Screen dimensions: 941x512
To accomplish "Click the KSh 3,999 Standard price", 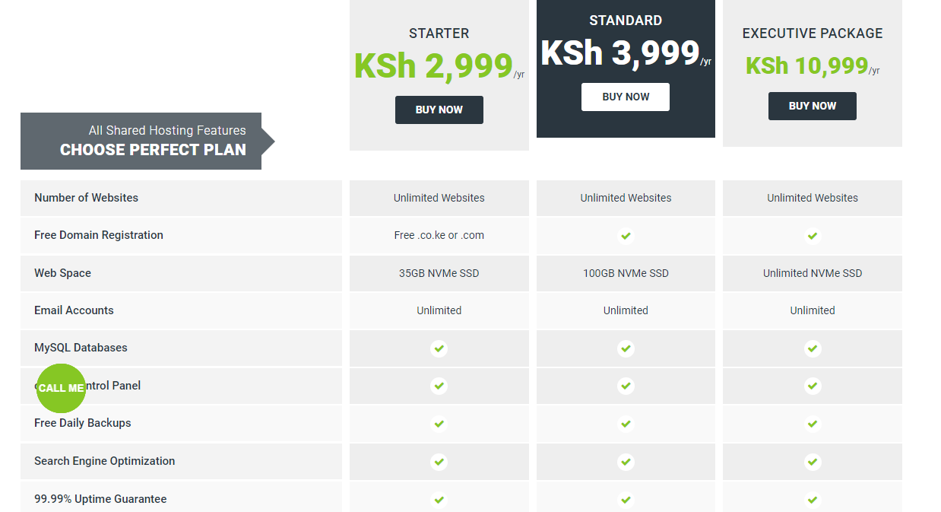I will tap(620, 52).
